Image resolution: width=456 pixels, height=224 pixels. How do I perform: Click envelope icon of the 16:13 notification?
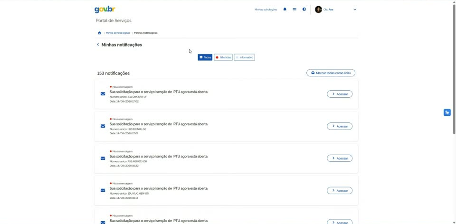103,190
